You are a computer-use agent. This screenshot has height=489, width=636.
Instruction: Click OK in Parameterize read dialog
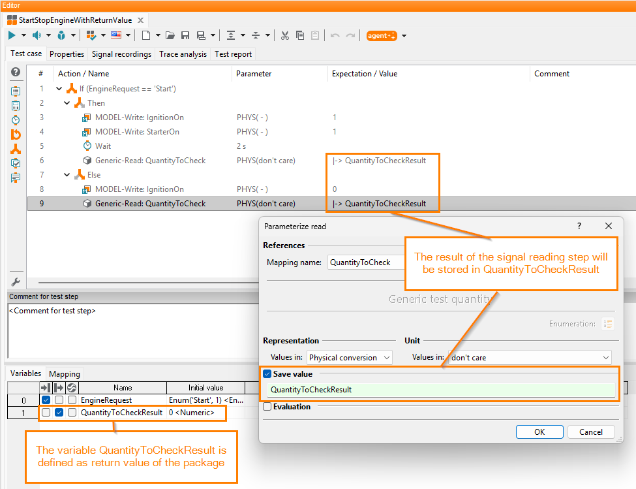coord(539,432)
